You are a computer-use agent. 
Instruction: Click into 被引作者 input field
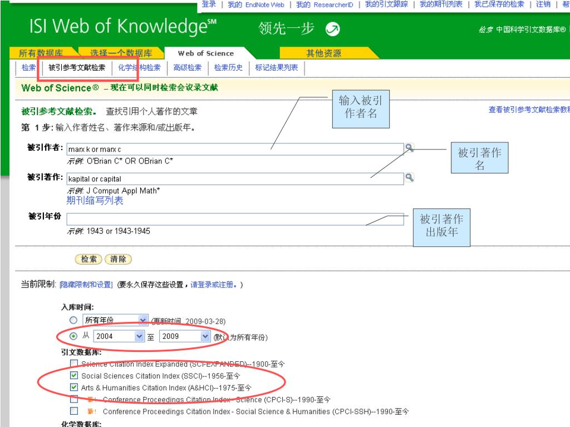click(x=235, y=149)
